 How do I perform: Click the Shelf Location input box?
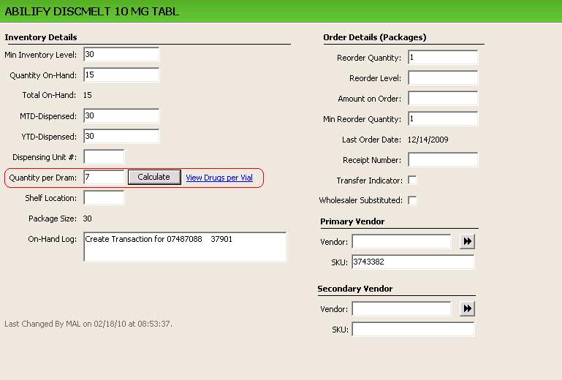[104, 197]
